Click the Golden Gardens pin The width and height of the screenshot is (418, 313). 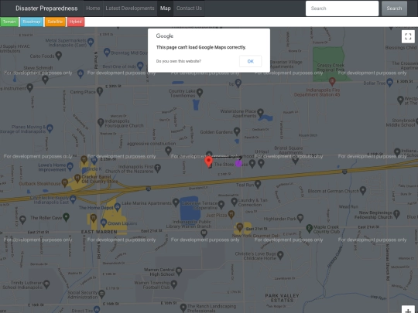point(237,131)
